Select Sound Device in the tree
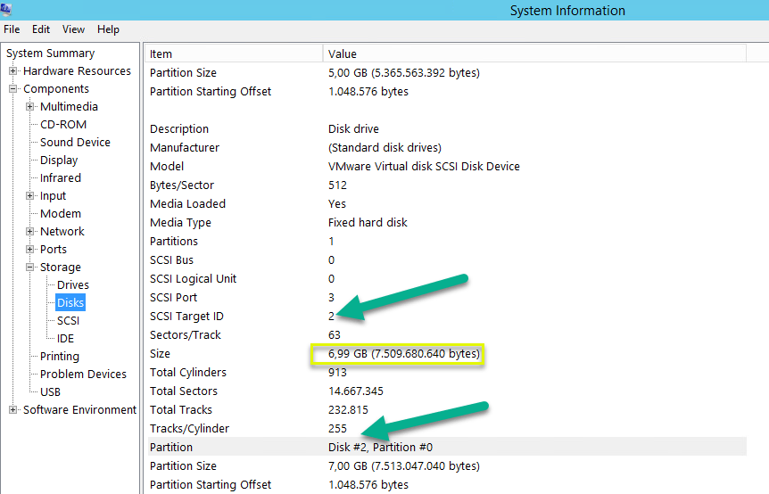The image size is (769, 494). click(x=75, y=143)
